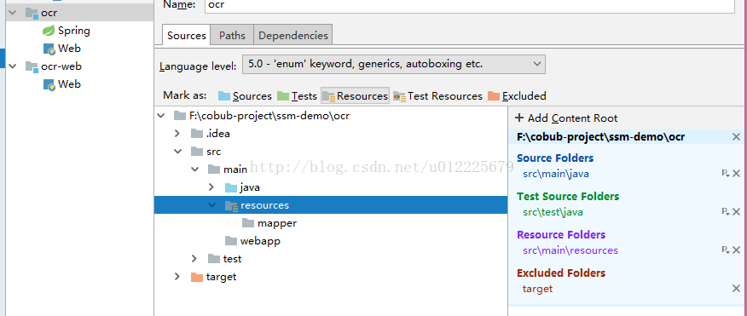Screen dimensions: 747x316
Task: Collapse the ocr-web module in left tree
Action: point(13,66)
